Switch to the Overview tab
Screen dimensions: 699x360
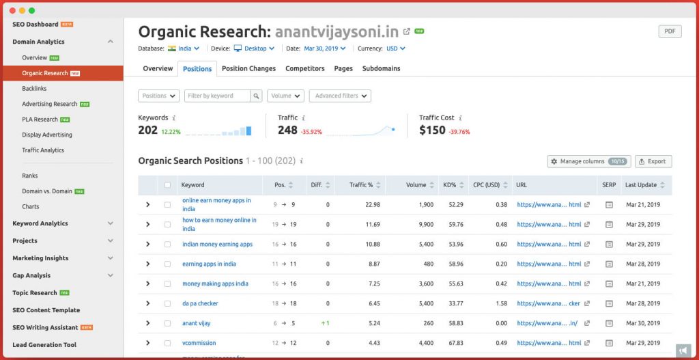coord(158,69)
